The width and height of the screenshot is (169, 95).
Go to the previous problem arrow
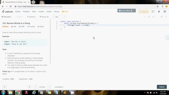35,87
